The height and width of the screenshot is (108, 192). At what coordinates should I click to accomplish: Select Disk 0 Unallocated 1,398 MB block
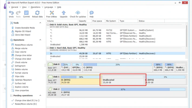[180, 67]
